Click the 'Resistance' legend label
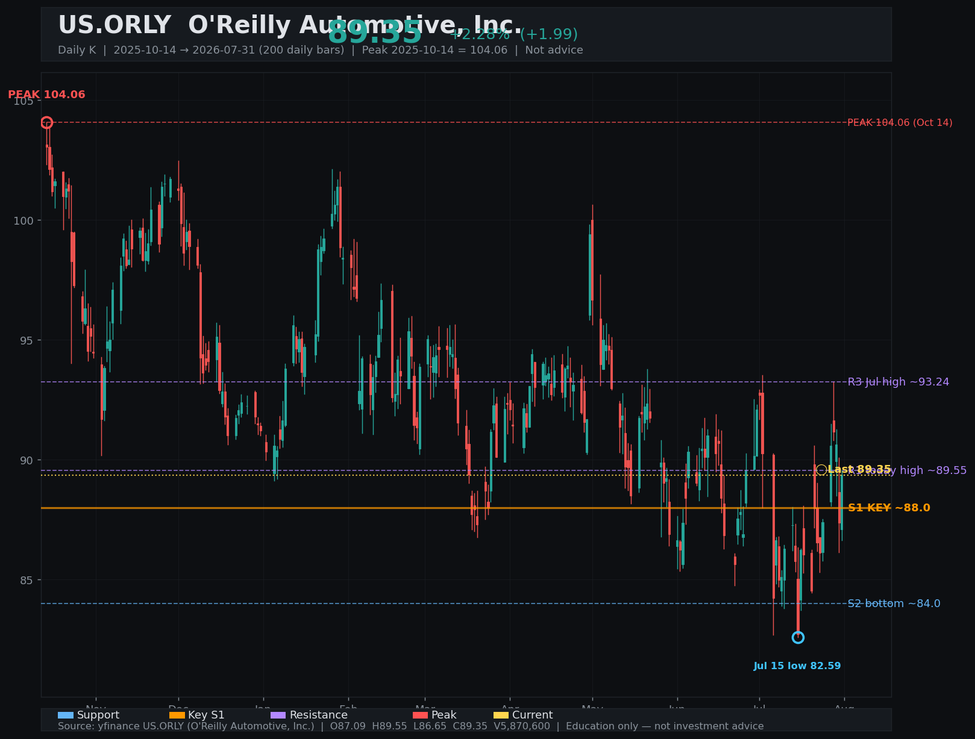This screenshot has height=739, width=975. coord(319,716)
